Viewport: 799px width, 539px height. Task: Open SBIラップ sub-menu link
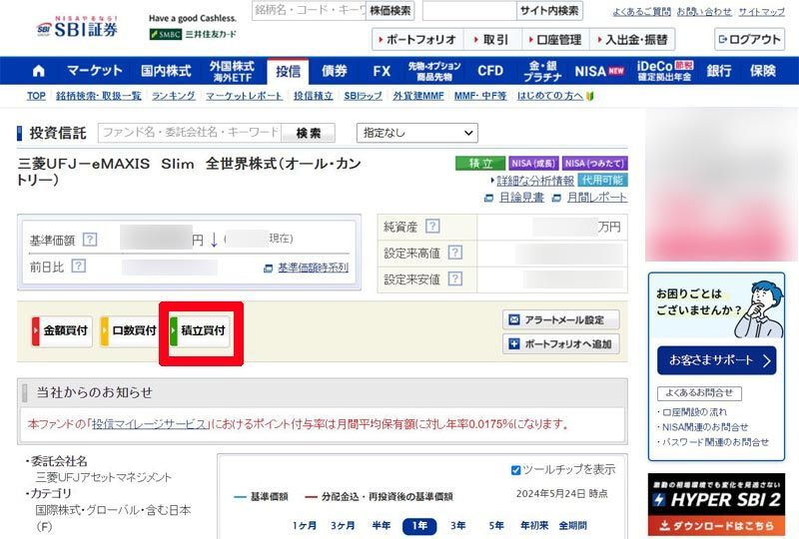[x=363, y=96]
